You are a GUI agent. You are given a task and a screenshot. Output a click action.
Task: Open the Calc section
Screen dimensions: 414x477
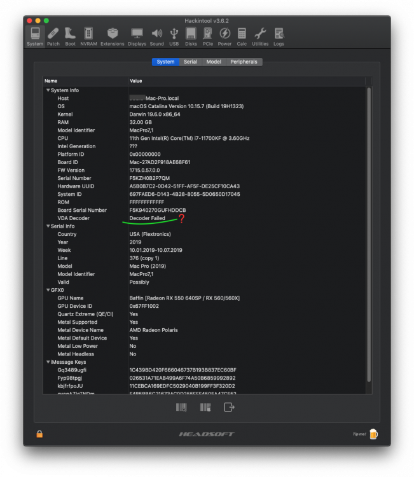pos(242,37)
